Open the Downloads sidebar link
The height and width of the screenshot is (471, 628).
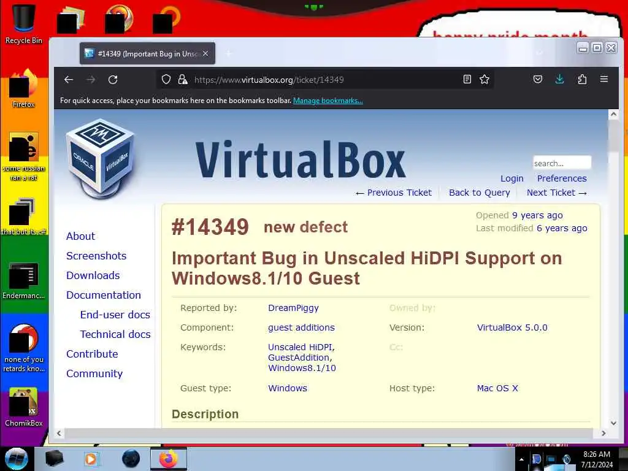[93, 275]
